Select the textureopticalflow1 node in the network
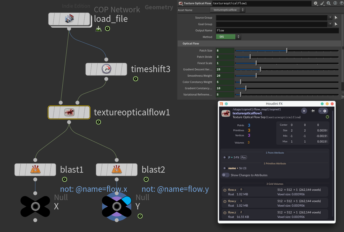344x232 pixels. (69, 112)
